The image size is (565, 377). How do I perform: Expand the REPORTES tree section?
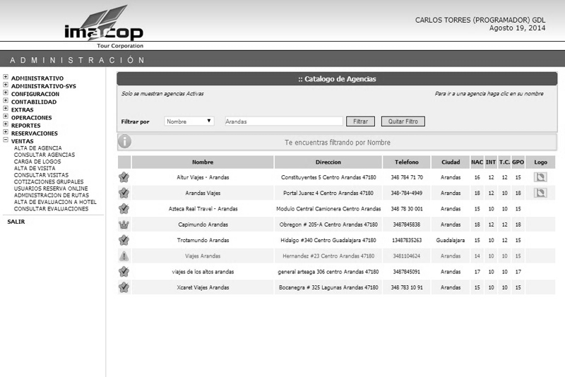(6, 124)
